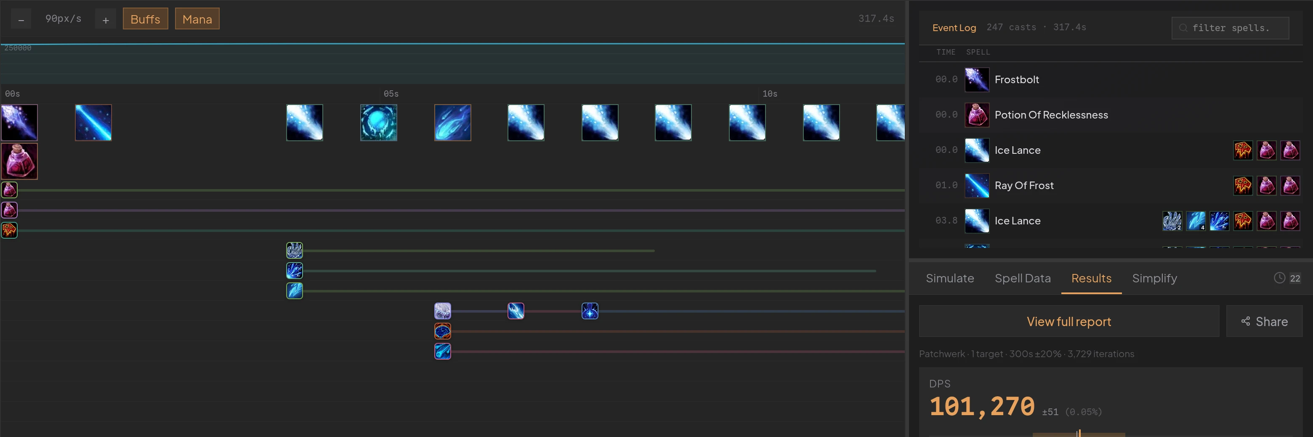Viewport: 1313px width, 437px height.
Task: Select the red Bloodlust buff track icon
Action: click(9, 230)
